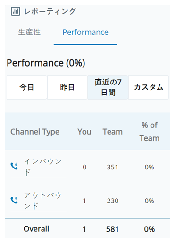The image size is (176, 244).
Task: Click the outbound call phone icon
Action: (14, 200)
